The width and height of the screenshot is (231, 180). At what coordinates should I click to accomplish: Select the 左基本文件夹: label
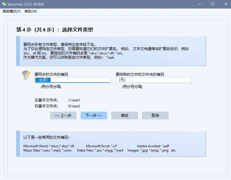point(46,100)
